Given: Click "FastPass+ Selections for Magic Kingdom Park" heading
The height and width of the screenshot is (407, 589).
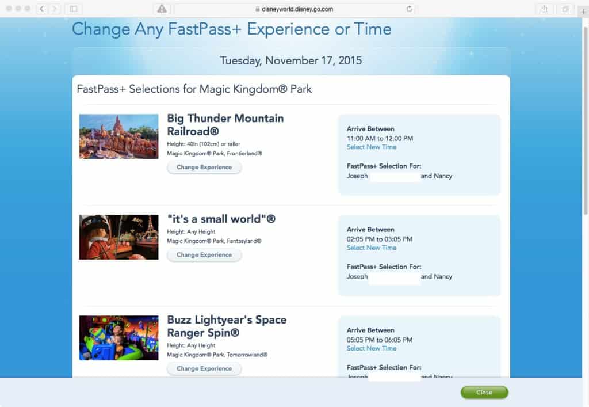Looking at the screenshot, I should coord(194,89).
